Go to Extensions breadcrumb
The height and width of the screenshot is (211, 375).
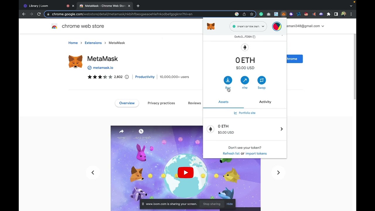(x=93, y=43)
